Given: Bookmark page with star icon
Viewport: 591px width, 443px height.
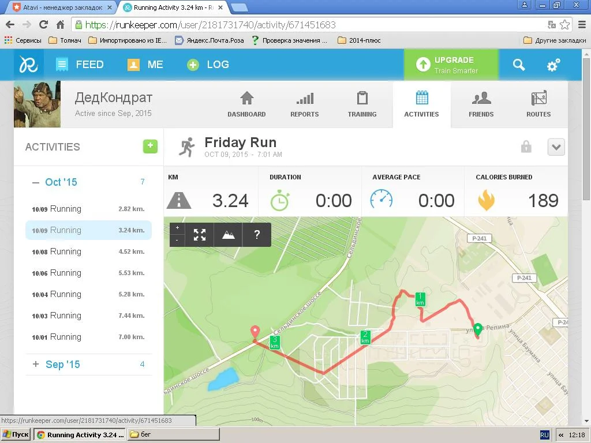Looking at the screenshot, I should (564, 25).
